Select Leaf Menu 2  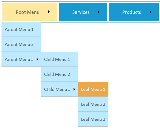(93, 104)
